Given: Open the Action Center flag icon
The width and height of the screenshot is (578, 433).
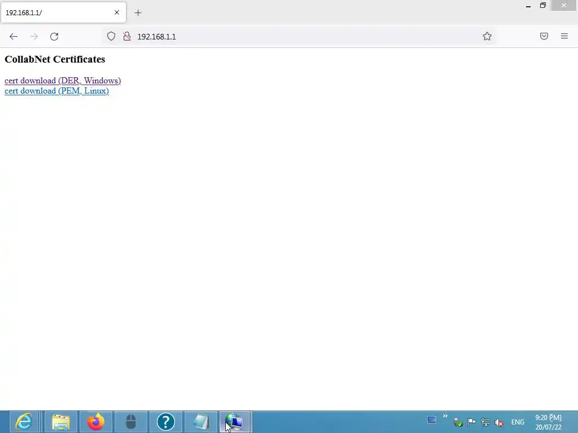Looking at the screenshot, I should (471, 422).
